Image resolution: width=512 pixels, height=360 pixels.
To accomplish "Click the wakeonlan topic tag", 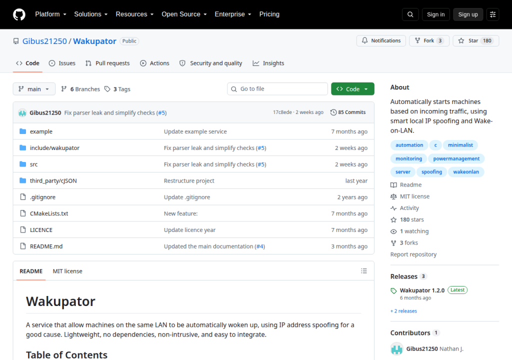I will pos(466,172).
